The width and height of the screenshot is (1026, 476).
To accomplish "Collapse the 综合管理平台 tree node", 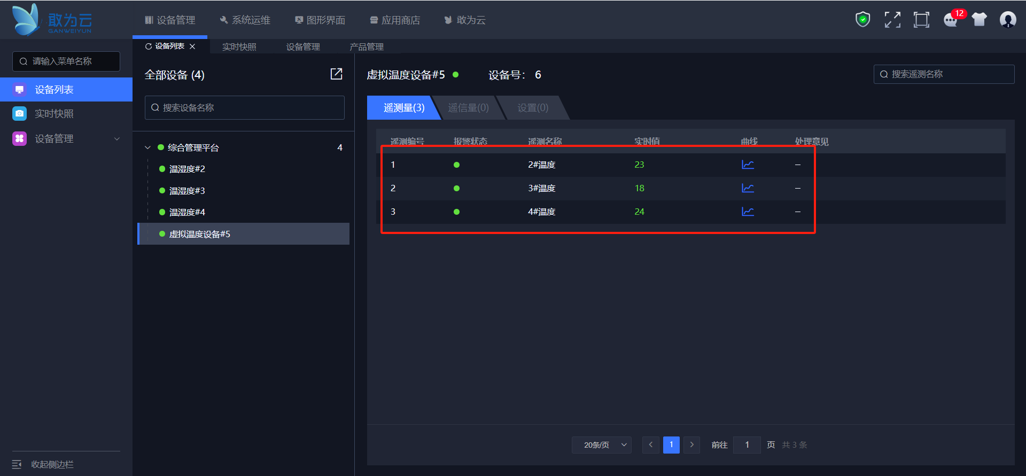I will coord(147,147).
